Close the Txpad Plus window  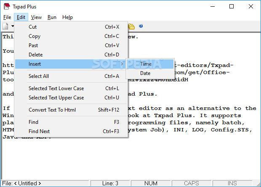(x=250, y=6)
